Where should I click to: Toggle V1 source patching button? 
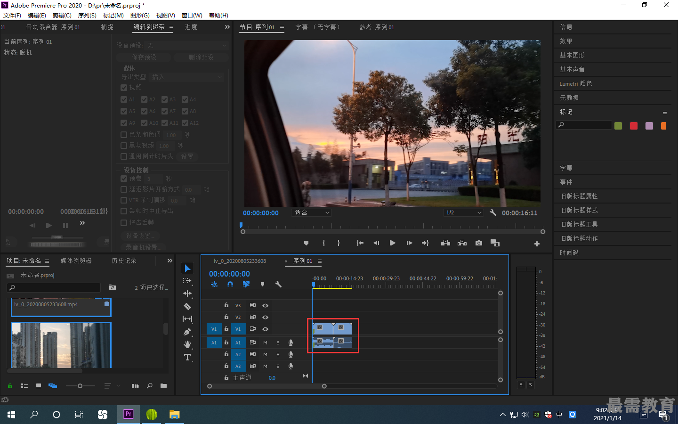214,329
